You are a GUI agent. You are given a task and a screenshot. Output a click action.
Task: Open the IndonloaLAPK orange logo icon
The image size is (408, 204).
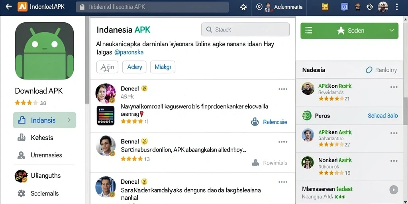pos(22,7)
